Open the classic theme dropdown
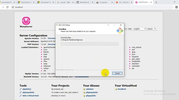This screenshot has width=179, height=100. (151, 29)
